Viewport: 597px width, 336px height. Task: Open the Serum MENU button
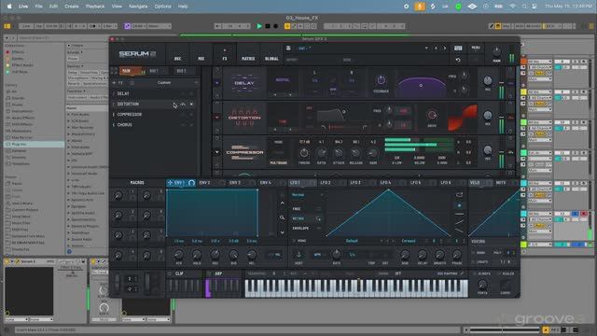(476, 48)
